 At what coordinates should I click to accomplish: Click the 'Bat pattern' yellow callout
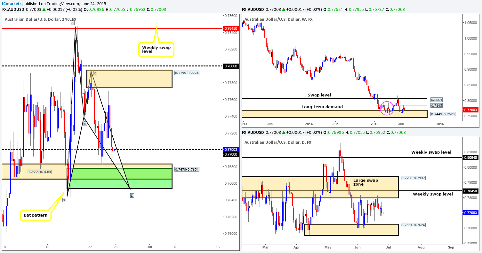[x=35, y=215]
